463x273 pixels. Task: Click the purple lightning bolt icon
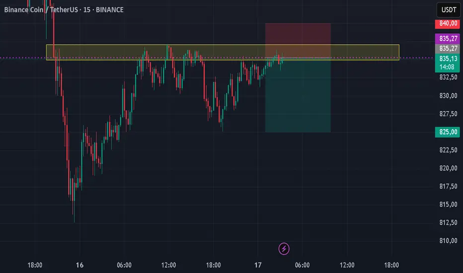pos(284,248)
